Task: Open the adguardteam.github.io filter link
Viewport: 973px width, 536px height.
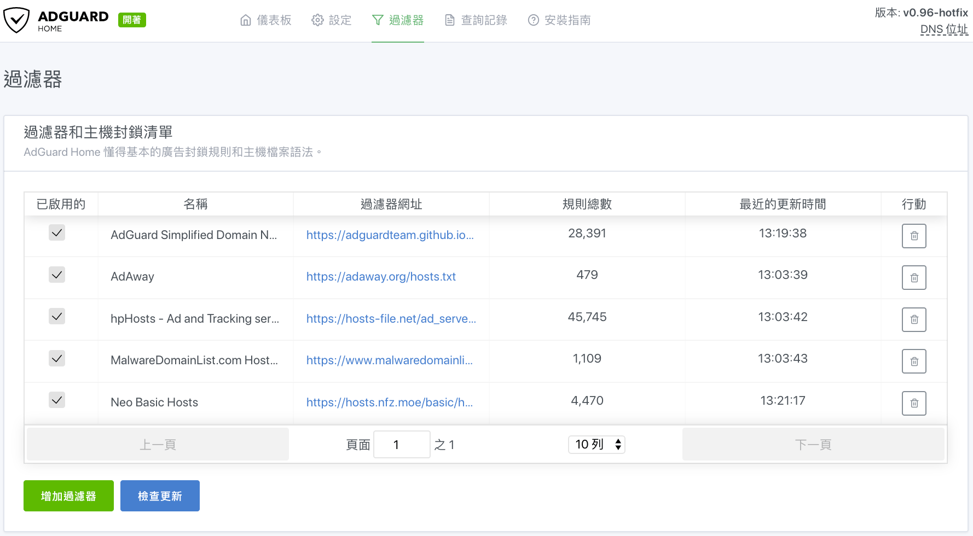Action: pos(390,235)
